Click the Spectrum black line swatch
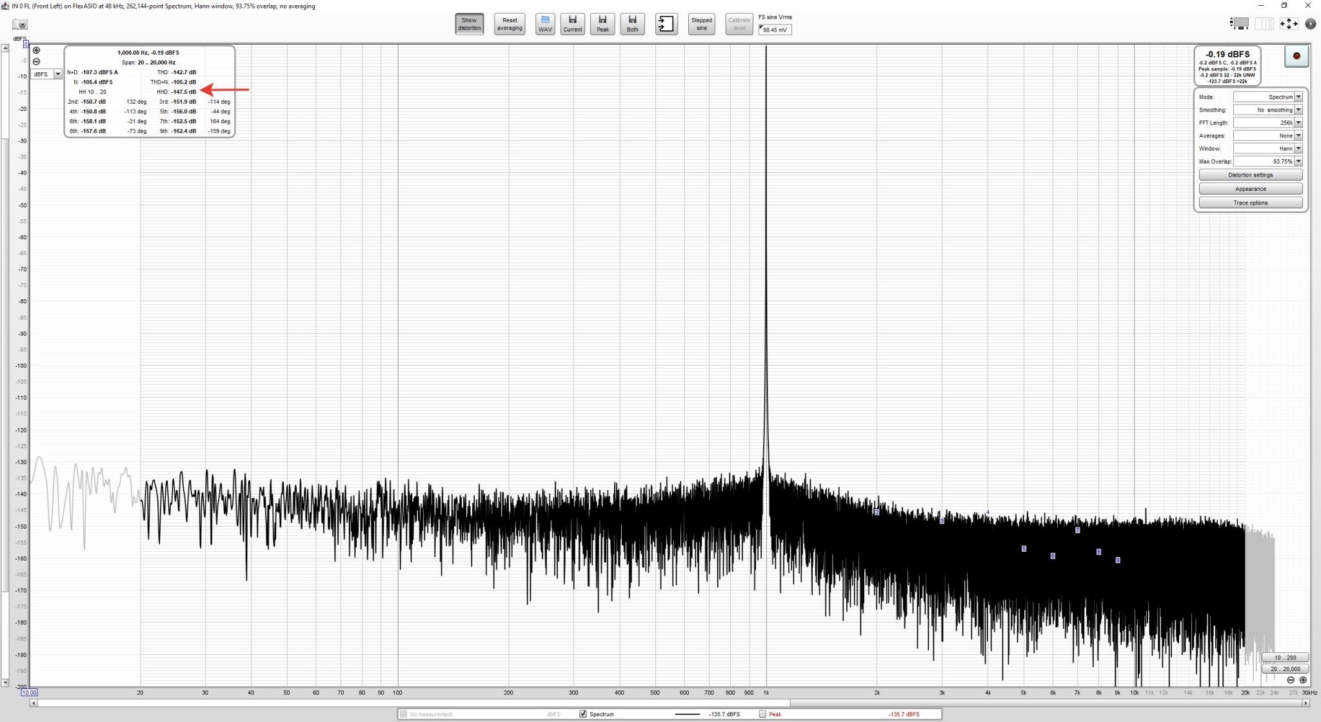Image resolution: width=1321 pixels, height=722 pixels. (x=687, y=714)
